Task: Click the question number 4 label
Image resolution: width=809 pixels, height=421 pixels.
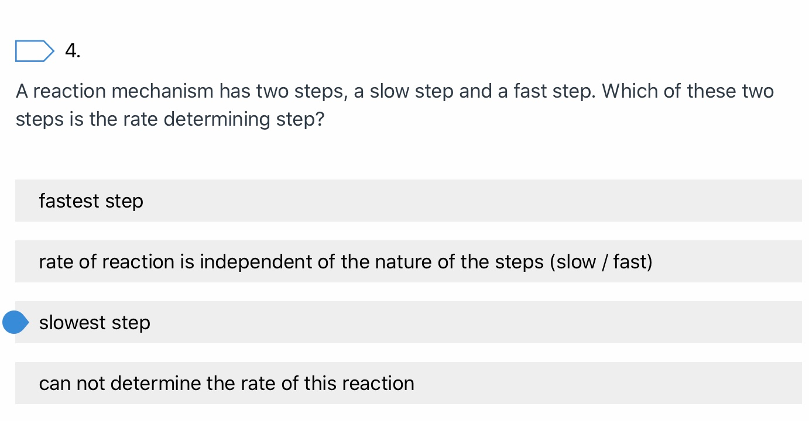Action: pos(73,51)
